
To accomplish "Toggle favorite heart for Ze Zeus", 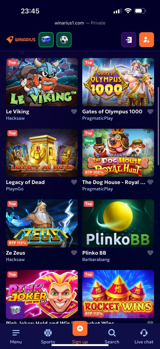I will 74,253.
